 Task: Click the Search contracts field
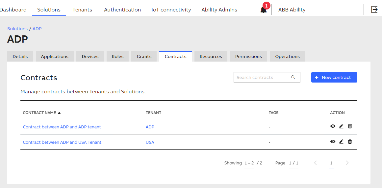tap(267, 77)
